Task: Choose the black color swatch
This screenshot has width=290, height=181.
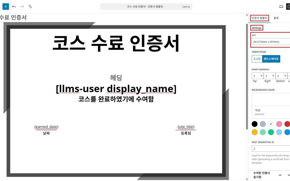Action: [x=255, y=124]
